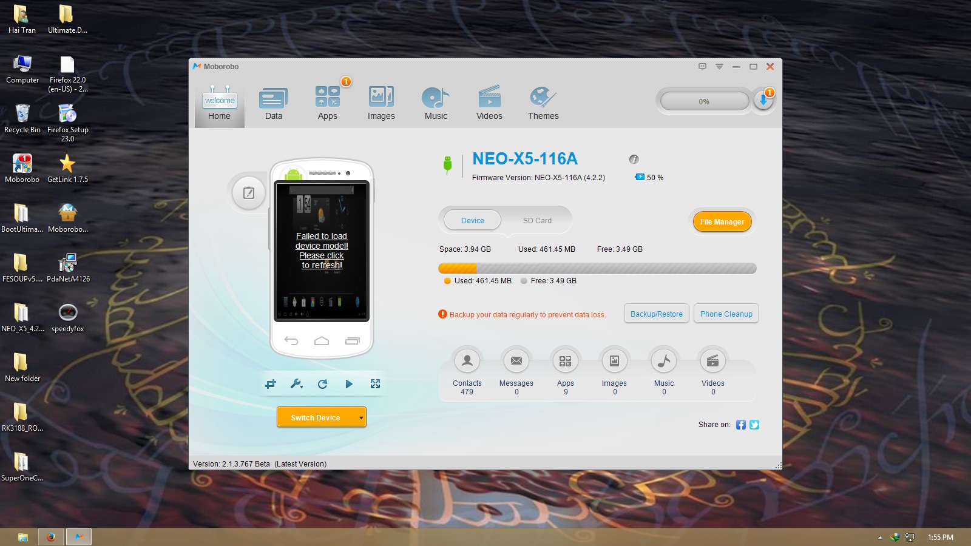Click the download manager arrow icon

pos(763,101)
